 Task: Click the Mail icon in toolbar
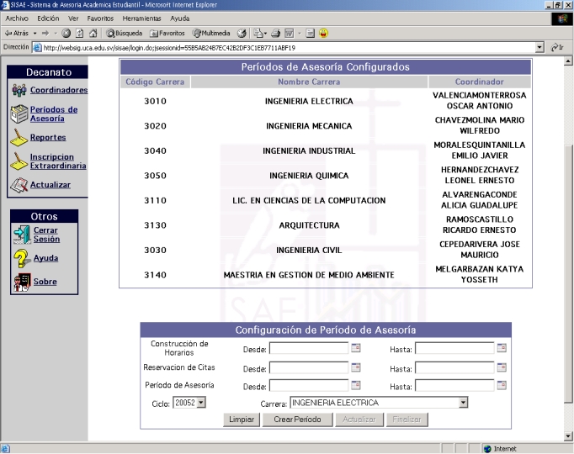(258, 34)
